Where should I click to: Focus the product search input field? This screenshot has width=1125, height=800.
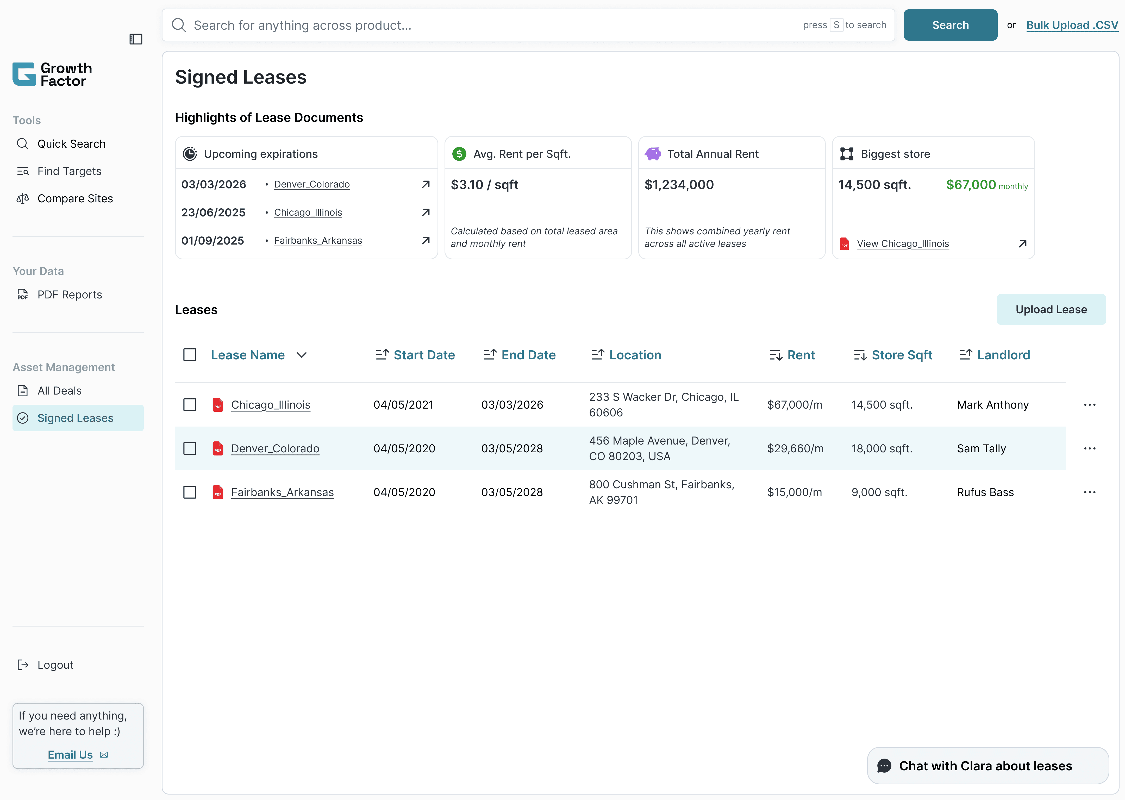click(x=492, y=25)
